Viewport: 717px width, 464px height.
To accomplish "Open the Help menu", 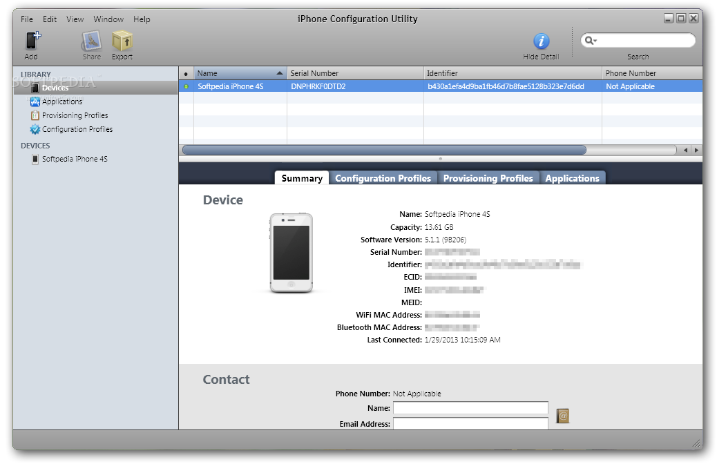I will [142, 19].
